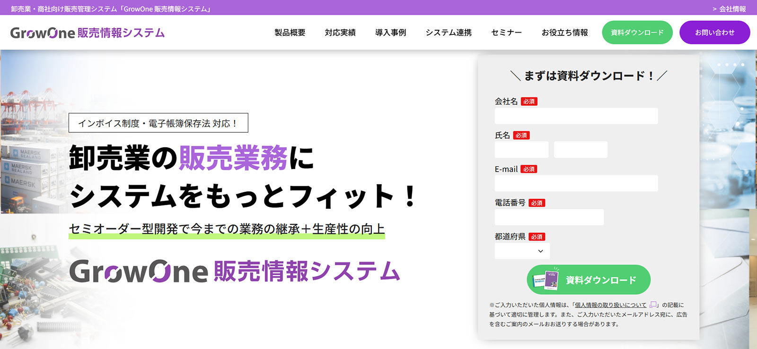The height and width of the screenshot is (349, 757).
Task: Open the 会社情報 link in top bar
Action: click(x=729, y=9)
